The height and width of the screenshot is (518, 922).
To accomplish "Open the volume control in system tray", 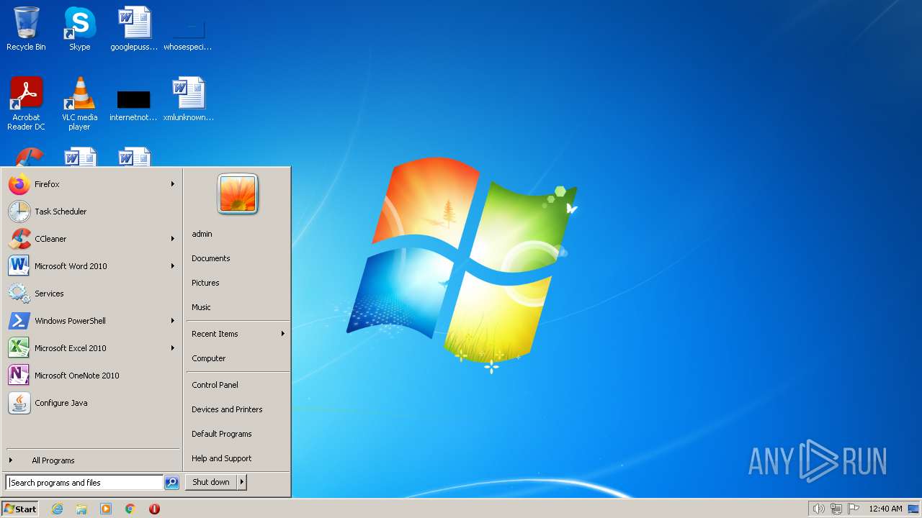I will tap(818, 509).
